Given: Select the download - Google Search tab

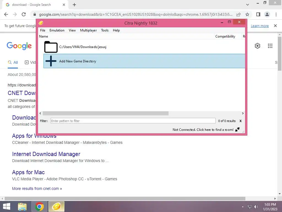Looking at the screenshot, I should click(35, 5).
